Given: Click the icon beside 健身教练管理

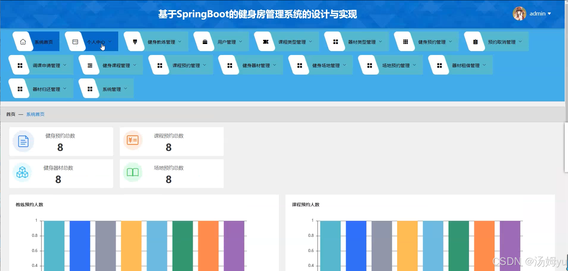Looking at the screenshot, I should coord(135,42).
